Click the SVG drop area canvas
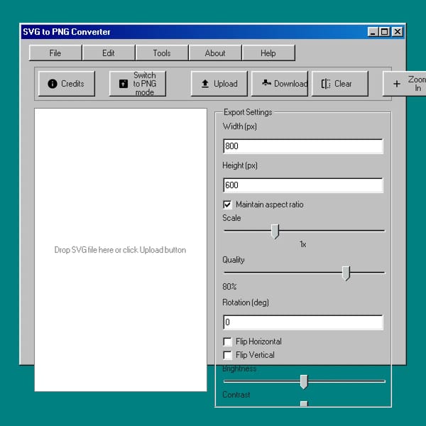The height and width of the screenshot is (426, 426). (x=121, y=250)
